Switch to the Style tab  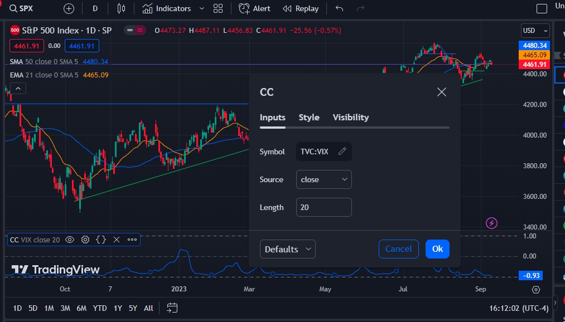309,118
